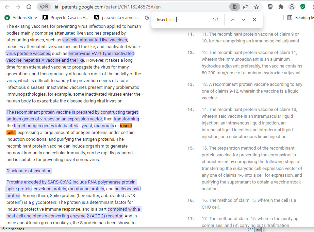Switch to details list view icon
Screen dimensions: 314x232
tap(250, 229)
